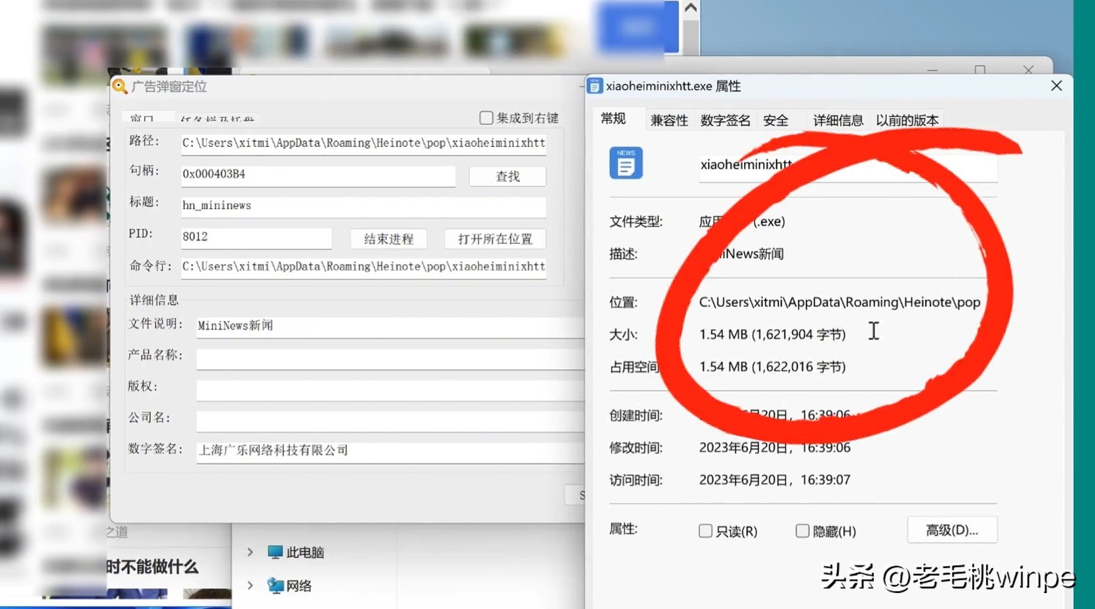
Task: Open the 兼容性 tab
Action: [669, 121]
